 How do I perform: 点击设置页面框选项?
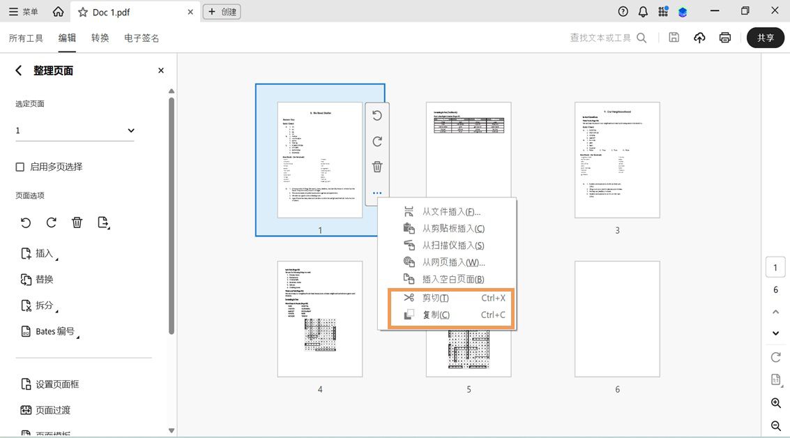click(x=58, y=384)
